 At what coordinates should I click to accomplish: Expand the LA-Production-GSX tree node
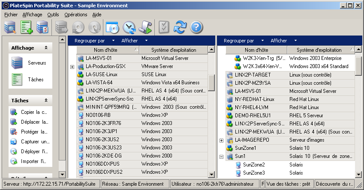tap(72, 67)
